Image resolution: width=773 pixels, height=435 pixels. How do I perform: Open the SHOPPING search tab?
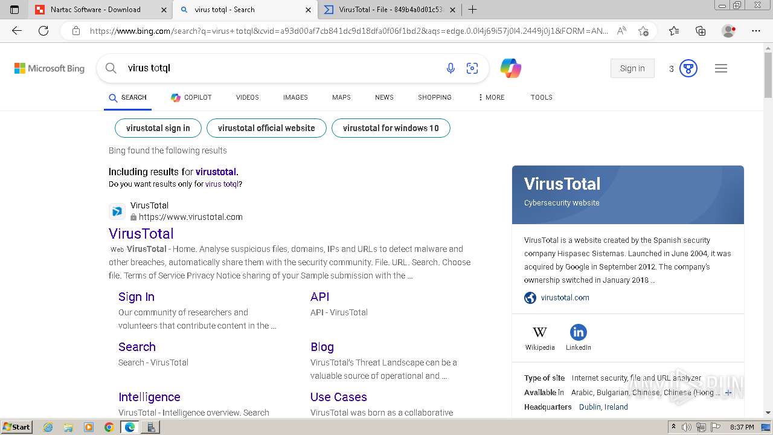tap(435, 97)
